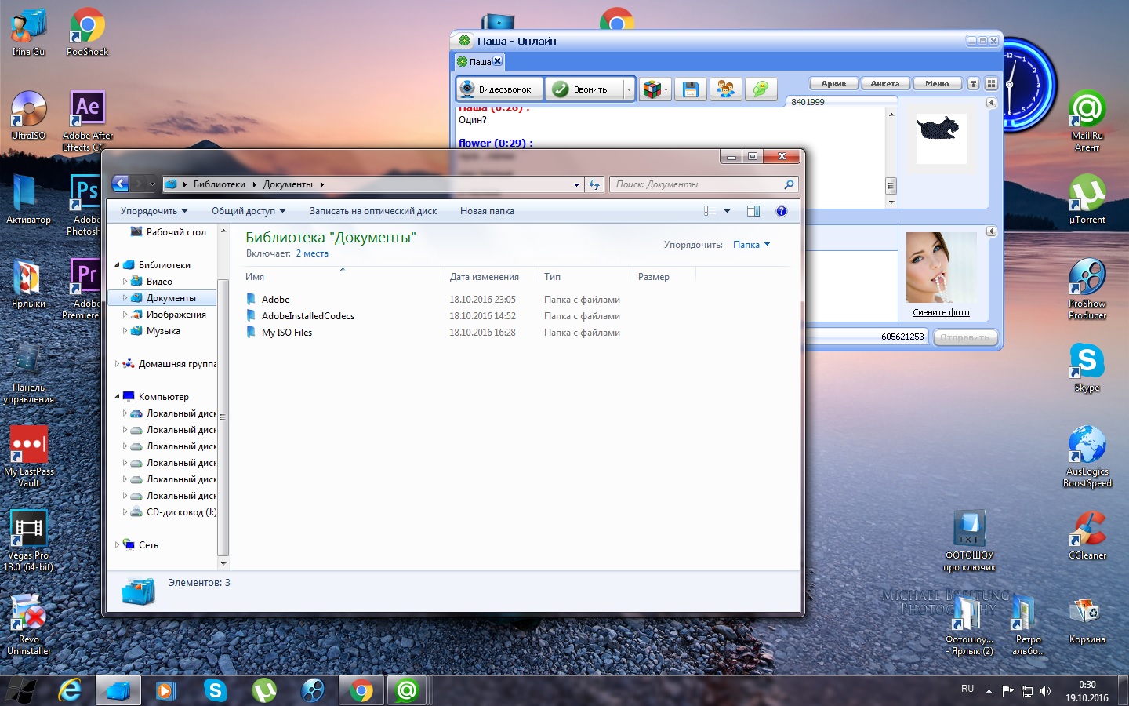Open Google Chrome from the taskbar

coord(361,690)
